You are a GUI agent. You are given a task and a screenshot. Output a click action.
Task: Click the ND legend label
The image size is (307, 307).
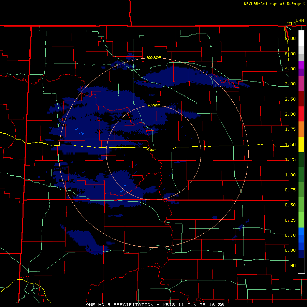pos(293,266)
